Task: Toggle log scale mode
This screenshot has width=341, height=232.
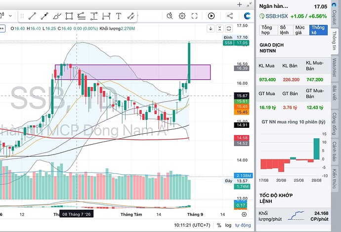Action: [228, 225]
